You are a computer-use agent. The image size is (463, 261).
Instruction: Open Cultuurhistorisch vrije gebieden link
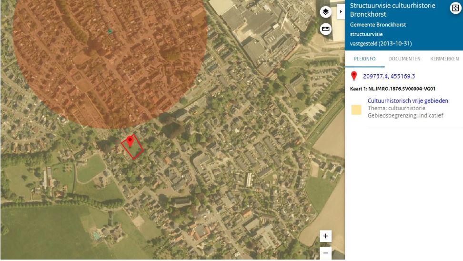click(x=408, y=100)
